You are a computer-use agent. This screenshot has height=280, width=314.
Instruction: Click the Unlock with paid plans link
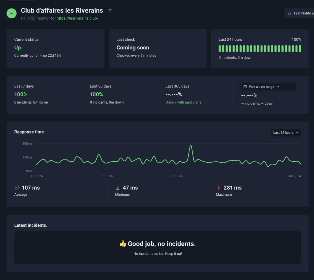coord(183,102)
